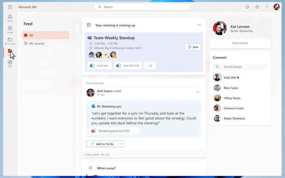Screen dimensions: 285x178
Task: Open more options for the meeting card
Action: 199,25
